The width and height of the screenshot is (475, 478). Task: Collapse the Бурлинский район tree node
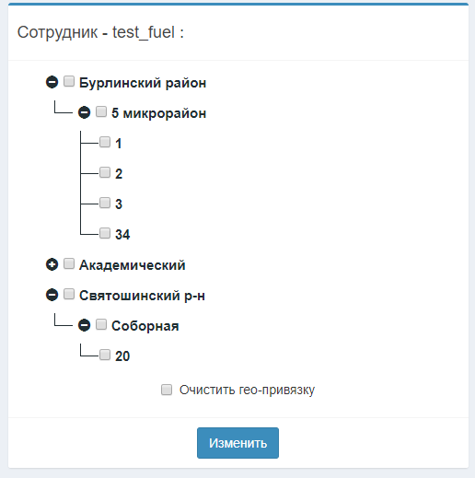(52, 82)
